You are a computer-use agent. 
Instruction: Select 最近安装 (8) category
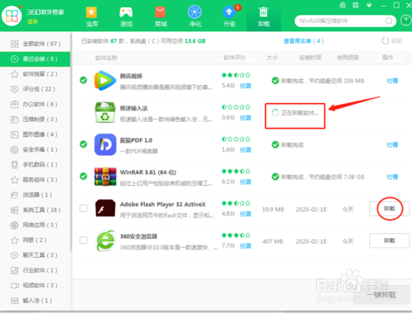35,58
